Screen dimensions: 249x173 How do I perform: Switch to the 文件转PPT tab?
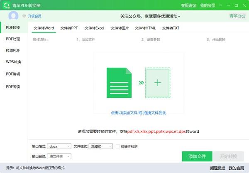(69, 28)
